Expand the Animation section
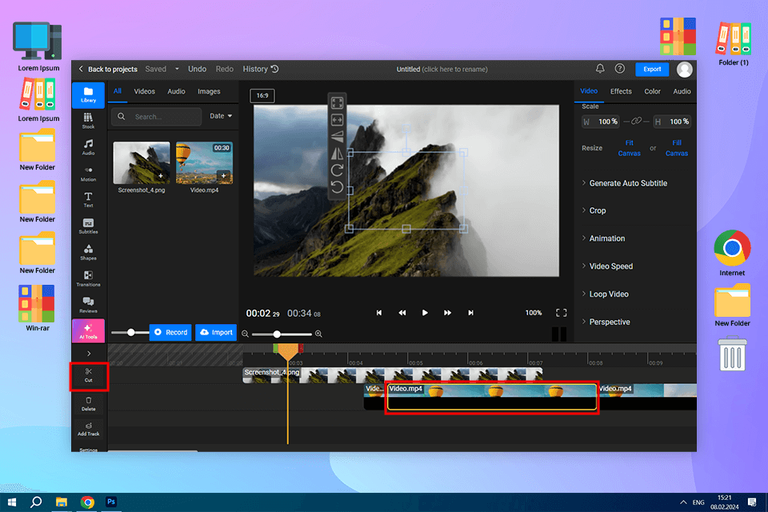 pyautogui.click(x=603, y=238)
